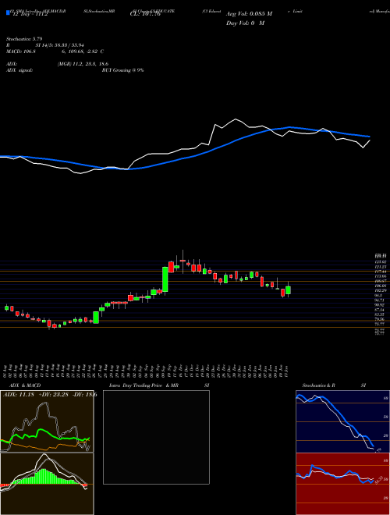The width and height of the screenshot is (390, 515).
Task: Click the top price label on the price axis
Action: pos(381,255)
